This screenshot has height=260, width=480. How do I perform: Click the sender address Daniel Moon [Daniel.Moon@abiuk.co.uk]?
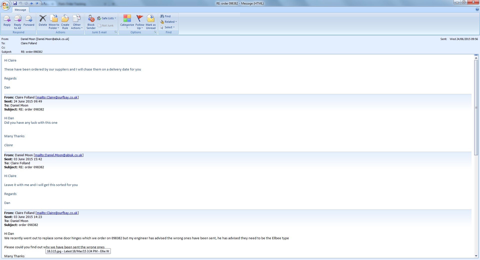(45, 39)
